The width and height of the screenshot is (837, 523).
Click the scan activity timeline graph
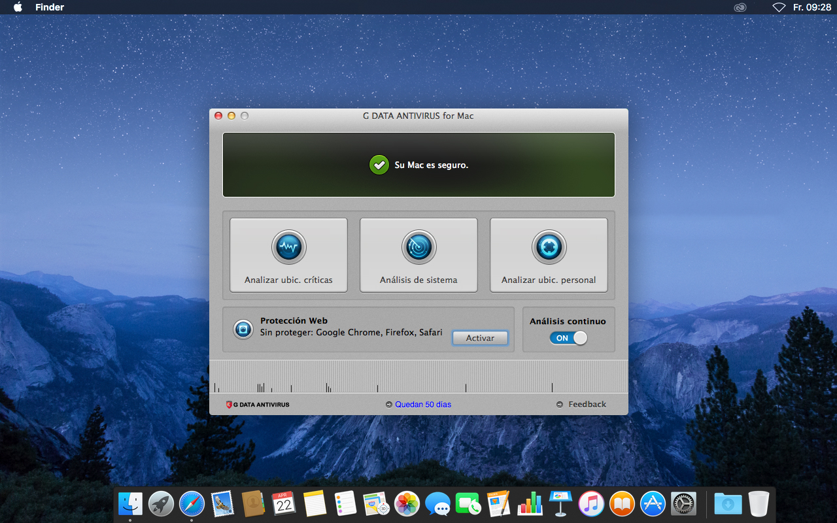(418, 377)
